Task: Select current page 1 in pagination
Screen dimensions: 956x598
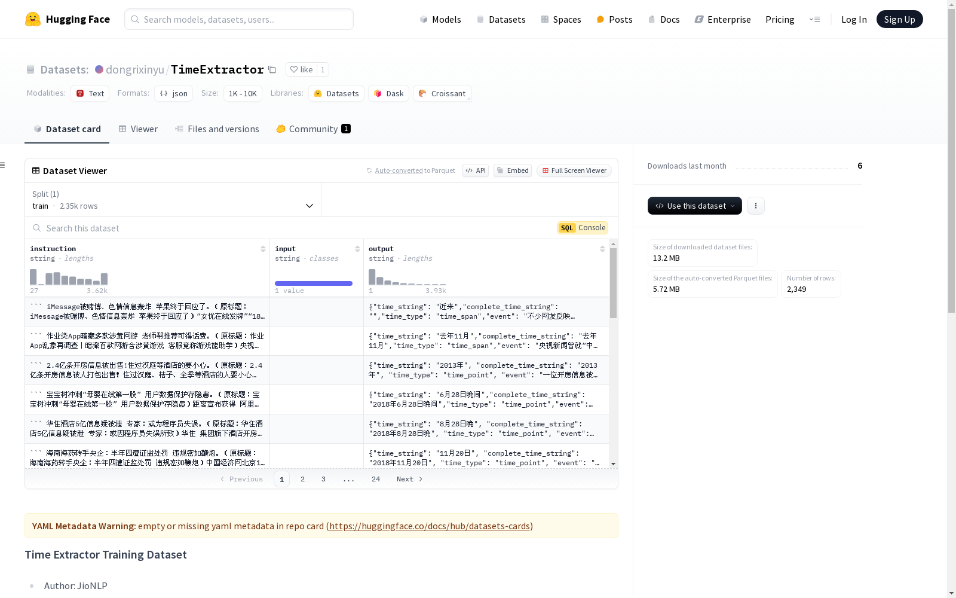Action: (282, 479)
